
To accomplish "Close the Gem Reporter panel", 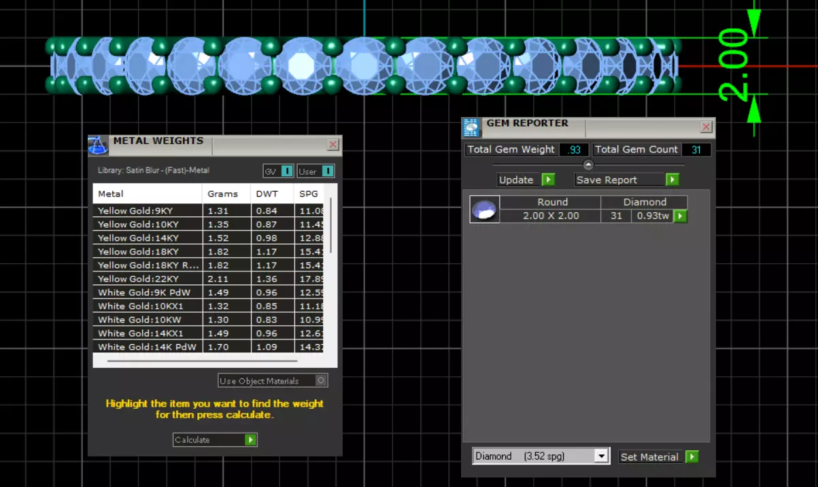I will click(x=706, y=127).
